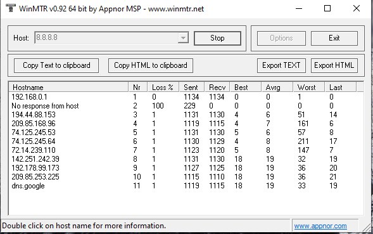Click worst value 211 in hop 6
The width and height of the screenshot is (373, 234).
tap(303, 141)
